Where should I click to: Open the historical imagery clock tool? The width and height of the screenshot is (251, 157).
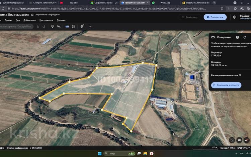(73, 26)
